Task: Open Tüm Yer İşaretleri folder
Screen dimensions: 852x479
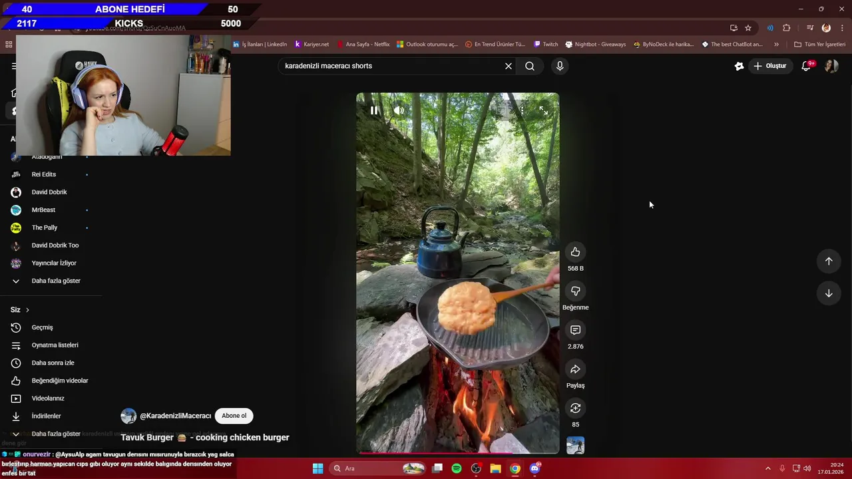Action: (819, 45)
